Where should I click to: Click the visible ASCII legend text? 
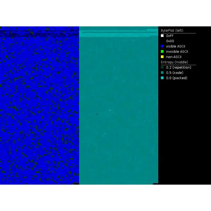(x=176, y=46)
